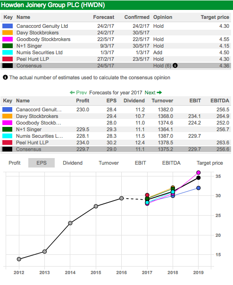The image size is (233, 285).
Task: Click the EBITDA column header in forecasts table
Action: pos(220,101)
